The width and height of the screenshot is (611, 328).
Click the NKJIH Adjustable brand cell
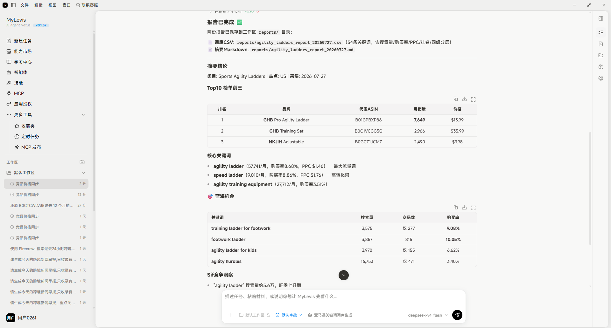286,142
